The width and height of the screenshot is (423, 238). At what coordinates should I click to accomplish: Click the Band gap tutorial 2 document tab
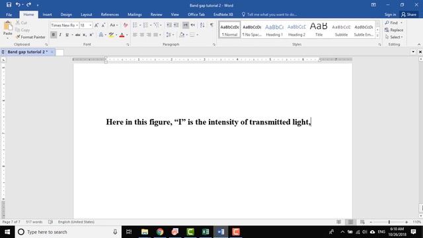pos(28,52)
